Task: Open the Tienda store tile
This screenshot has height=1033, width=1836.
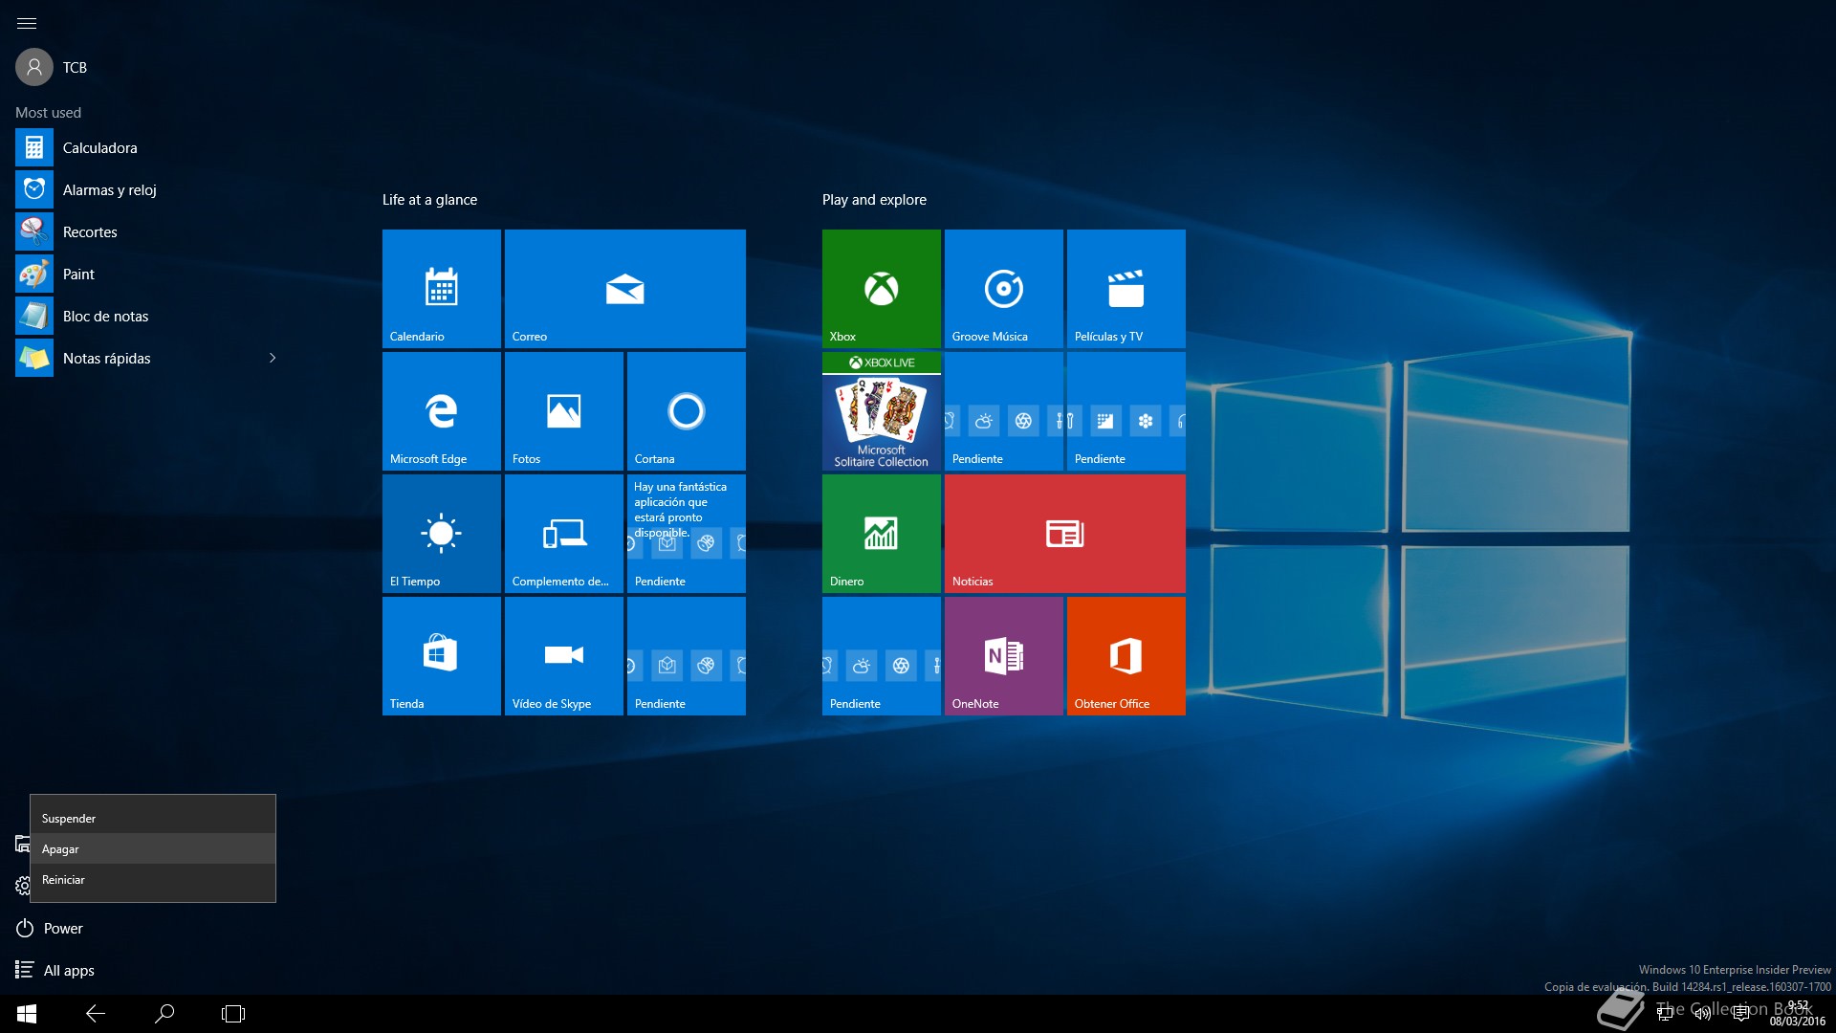Action: pyautogui.click(x=442, y=656)
